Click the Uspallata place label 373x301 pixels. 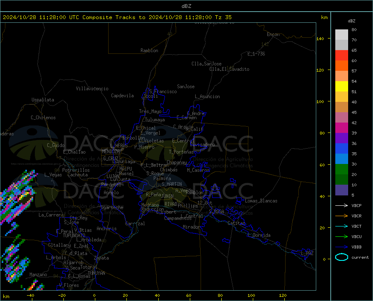pyautogui.click(x=43, y=100)
